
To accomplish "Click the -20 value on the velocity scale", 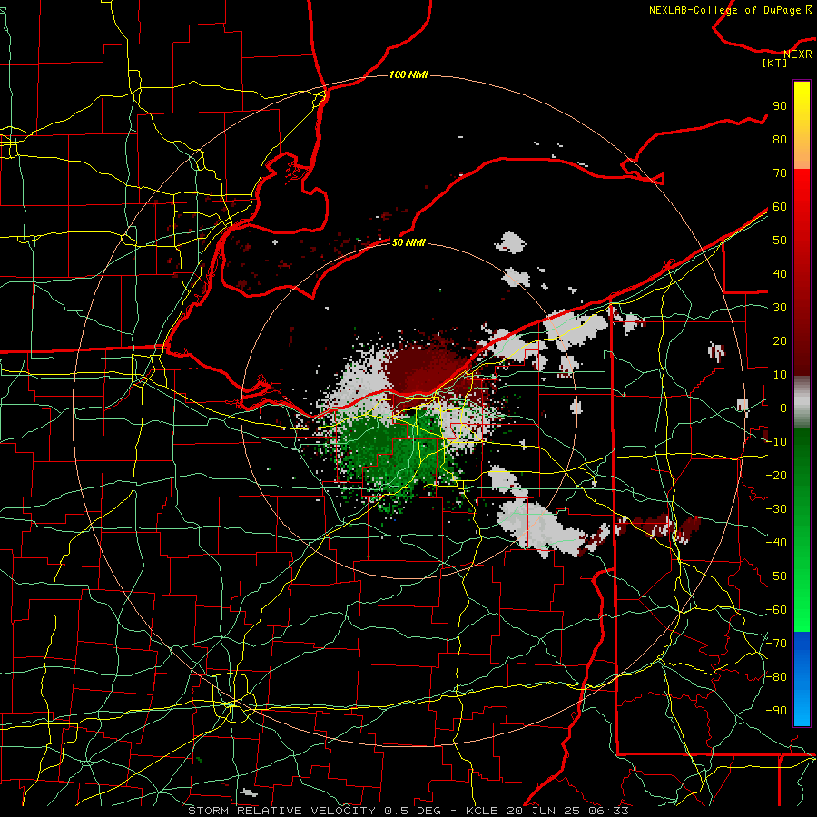I will click(x=776, y=476).
